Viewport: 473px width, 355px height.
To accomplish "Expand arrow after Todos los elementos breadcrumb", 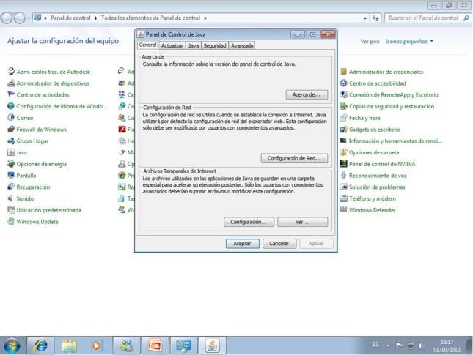I will point(205,18).
